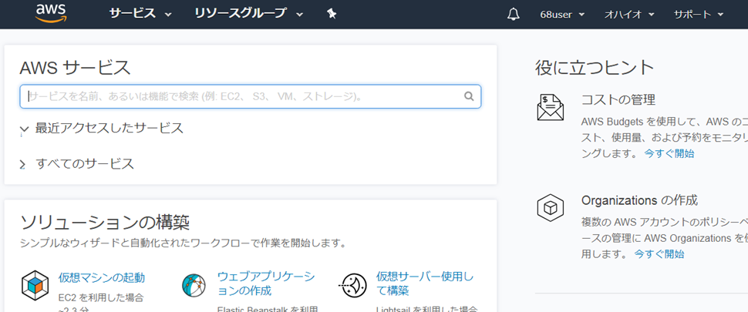Click the EC2 仮想マシンの起動 cube icon
The height and width of the screenshot is (312, 748).
point(35,285)
